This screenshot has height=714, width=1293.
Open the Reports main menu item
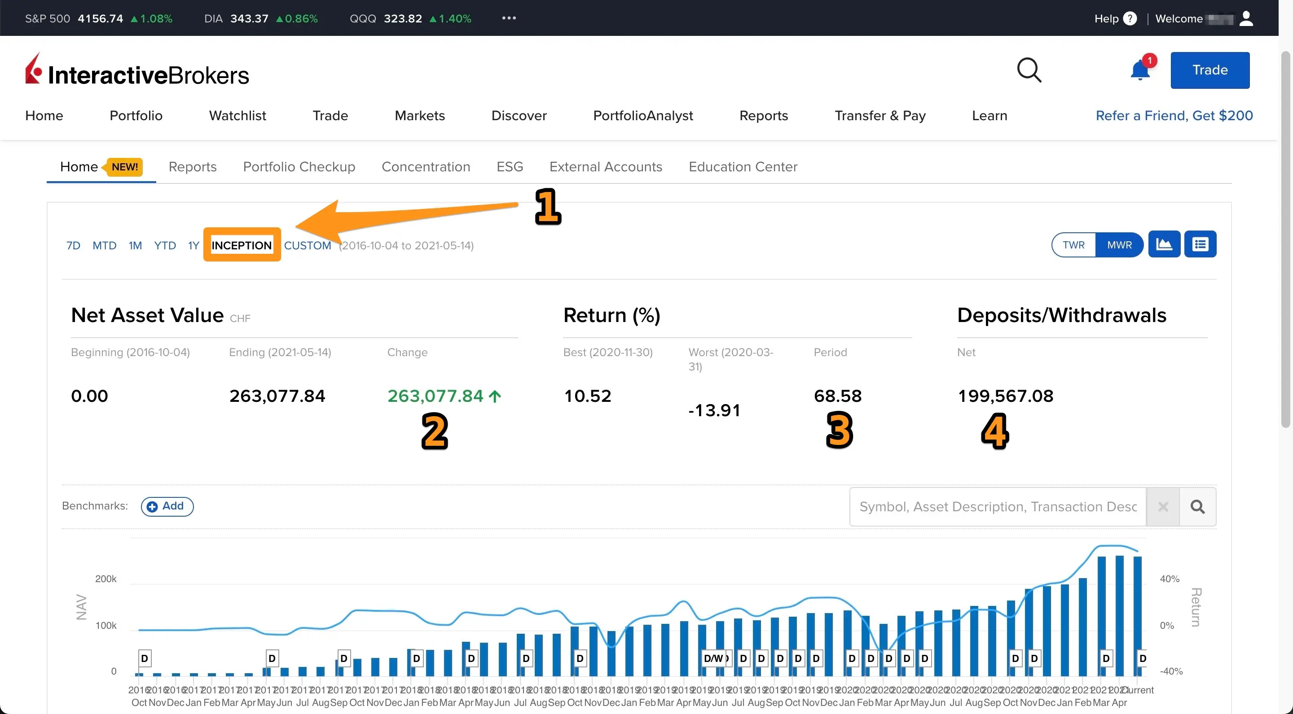pyautogui.click(x=763, y=115)
